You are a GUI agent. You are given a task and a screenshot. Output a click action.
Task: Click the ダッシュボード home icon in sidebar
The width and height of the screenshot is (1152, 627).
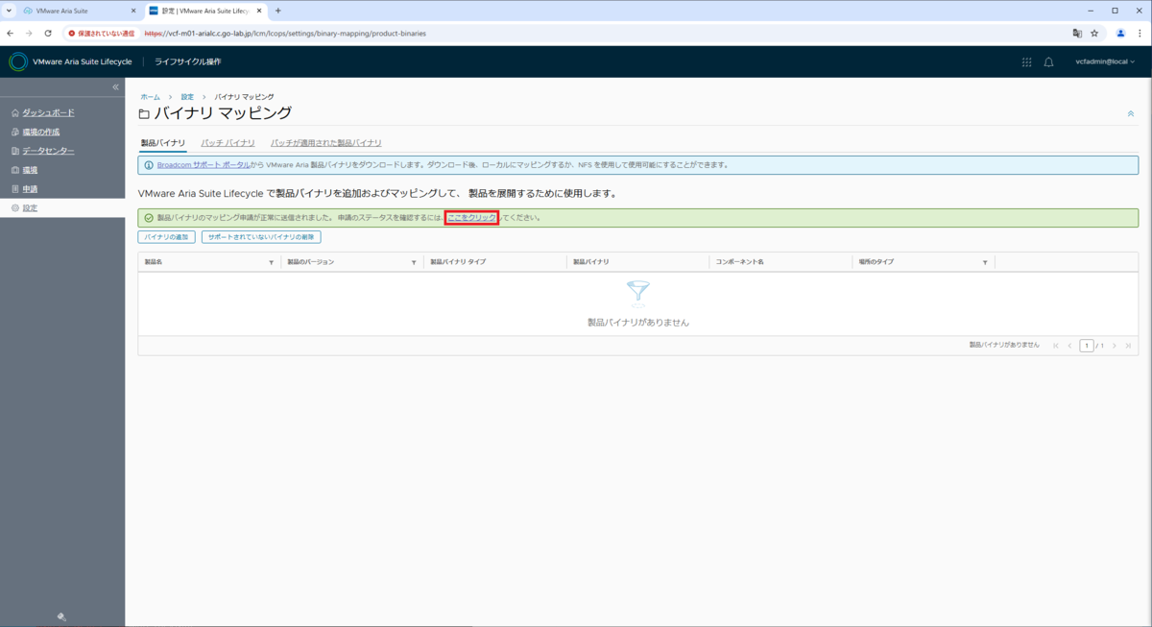pos(15,113)
